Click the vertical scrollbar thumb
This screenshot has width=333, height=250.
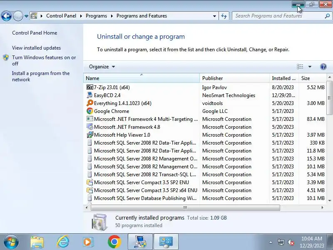point(329,98)
